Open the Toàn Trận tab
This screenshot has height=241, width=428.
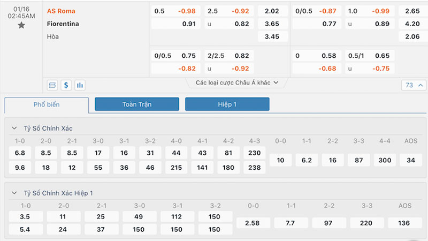(137, 104)
